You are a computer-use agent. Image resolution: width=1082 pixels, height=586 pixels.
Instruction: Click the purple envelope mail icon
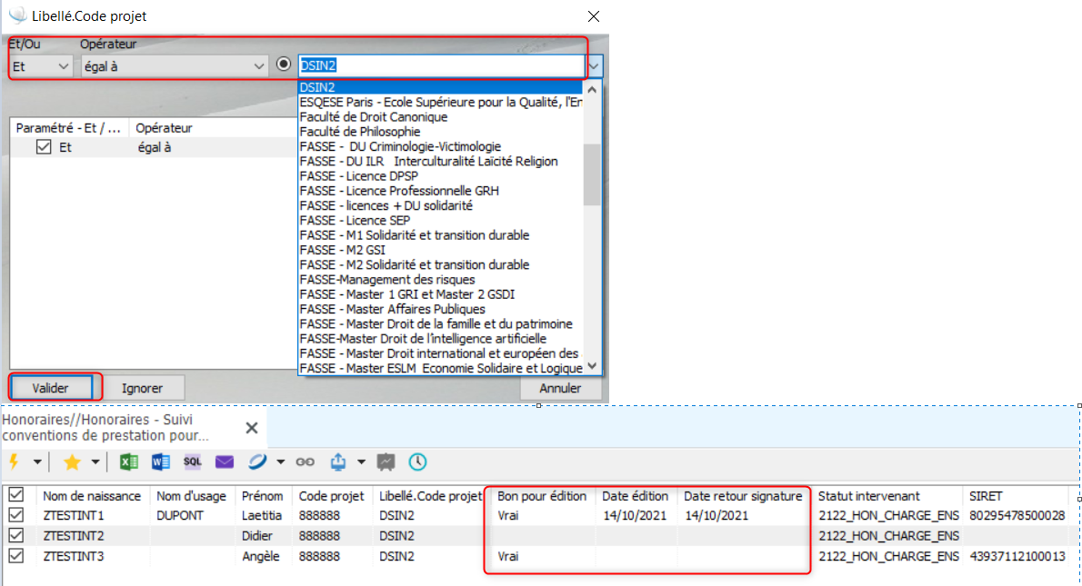(225, 462)
